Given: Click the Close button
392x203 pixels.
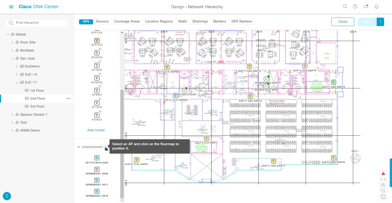Looking at the screenshot, I should [x=343, y=22].
